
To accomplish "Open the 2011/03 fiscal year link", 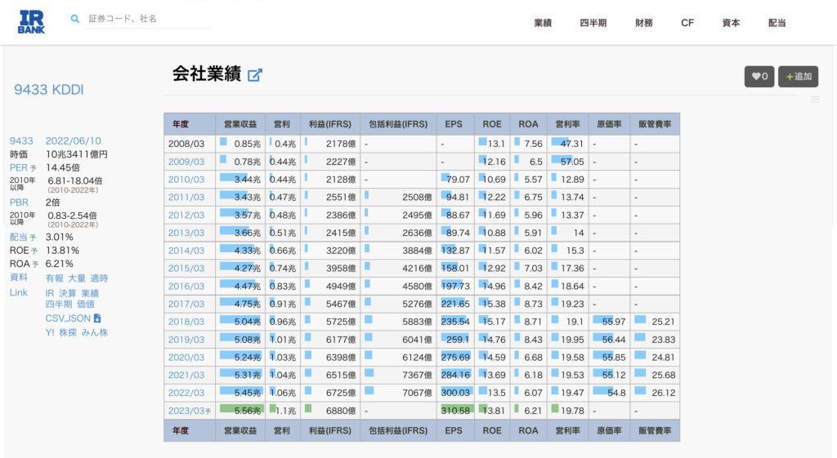I will coord(186,198).
